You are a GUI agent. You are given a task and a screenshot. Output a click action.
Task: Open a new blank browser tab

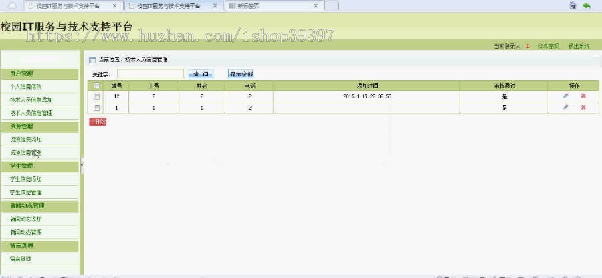click(332, 6)
